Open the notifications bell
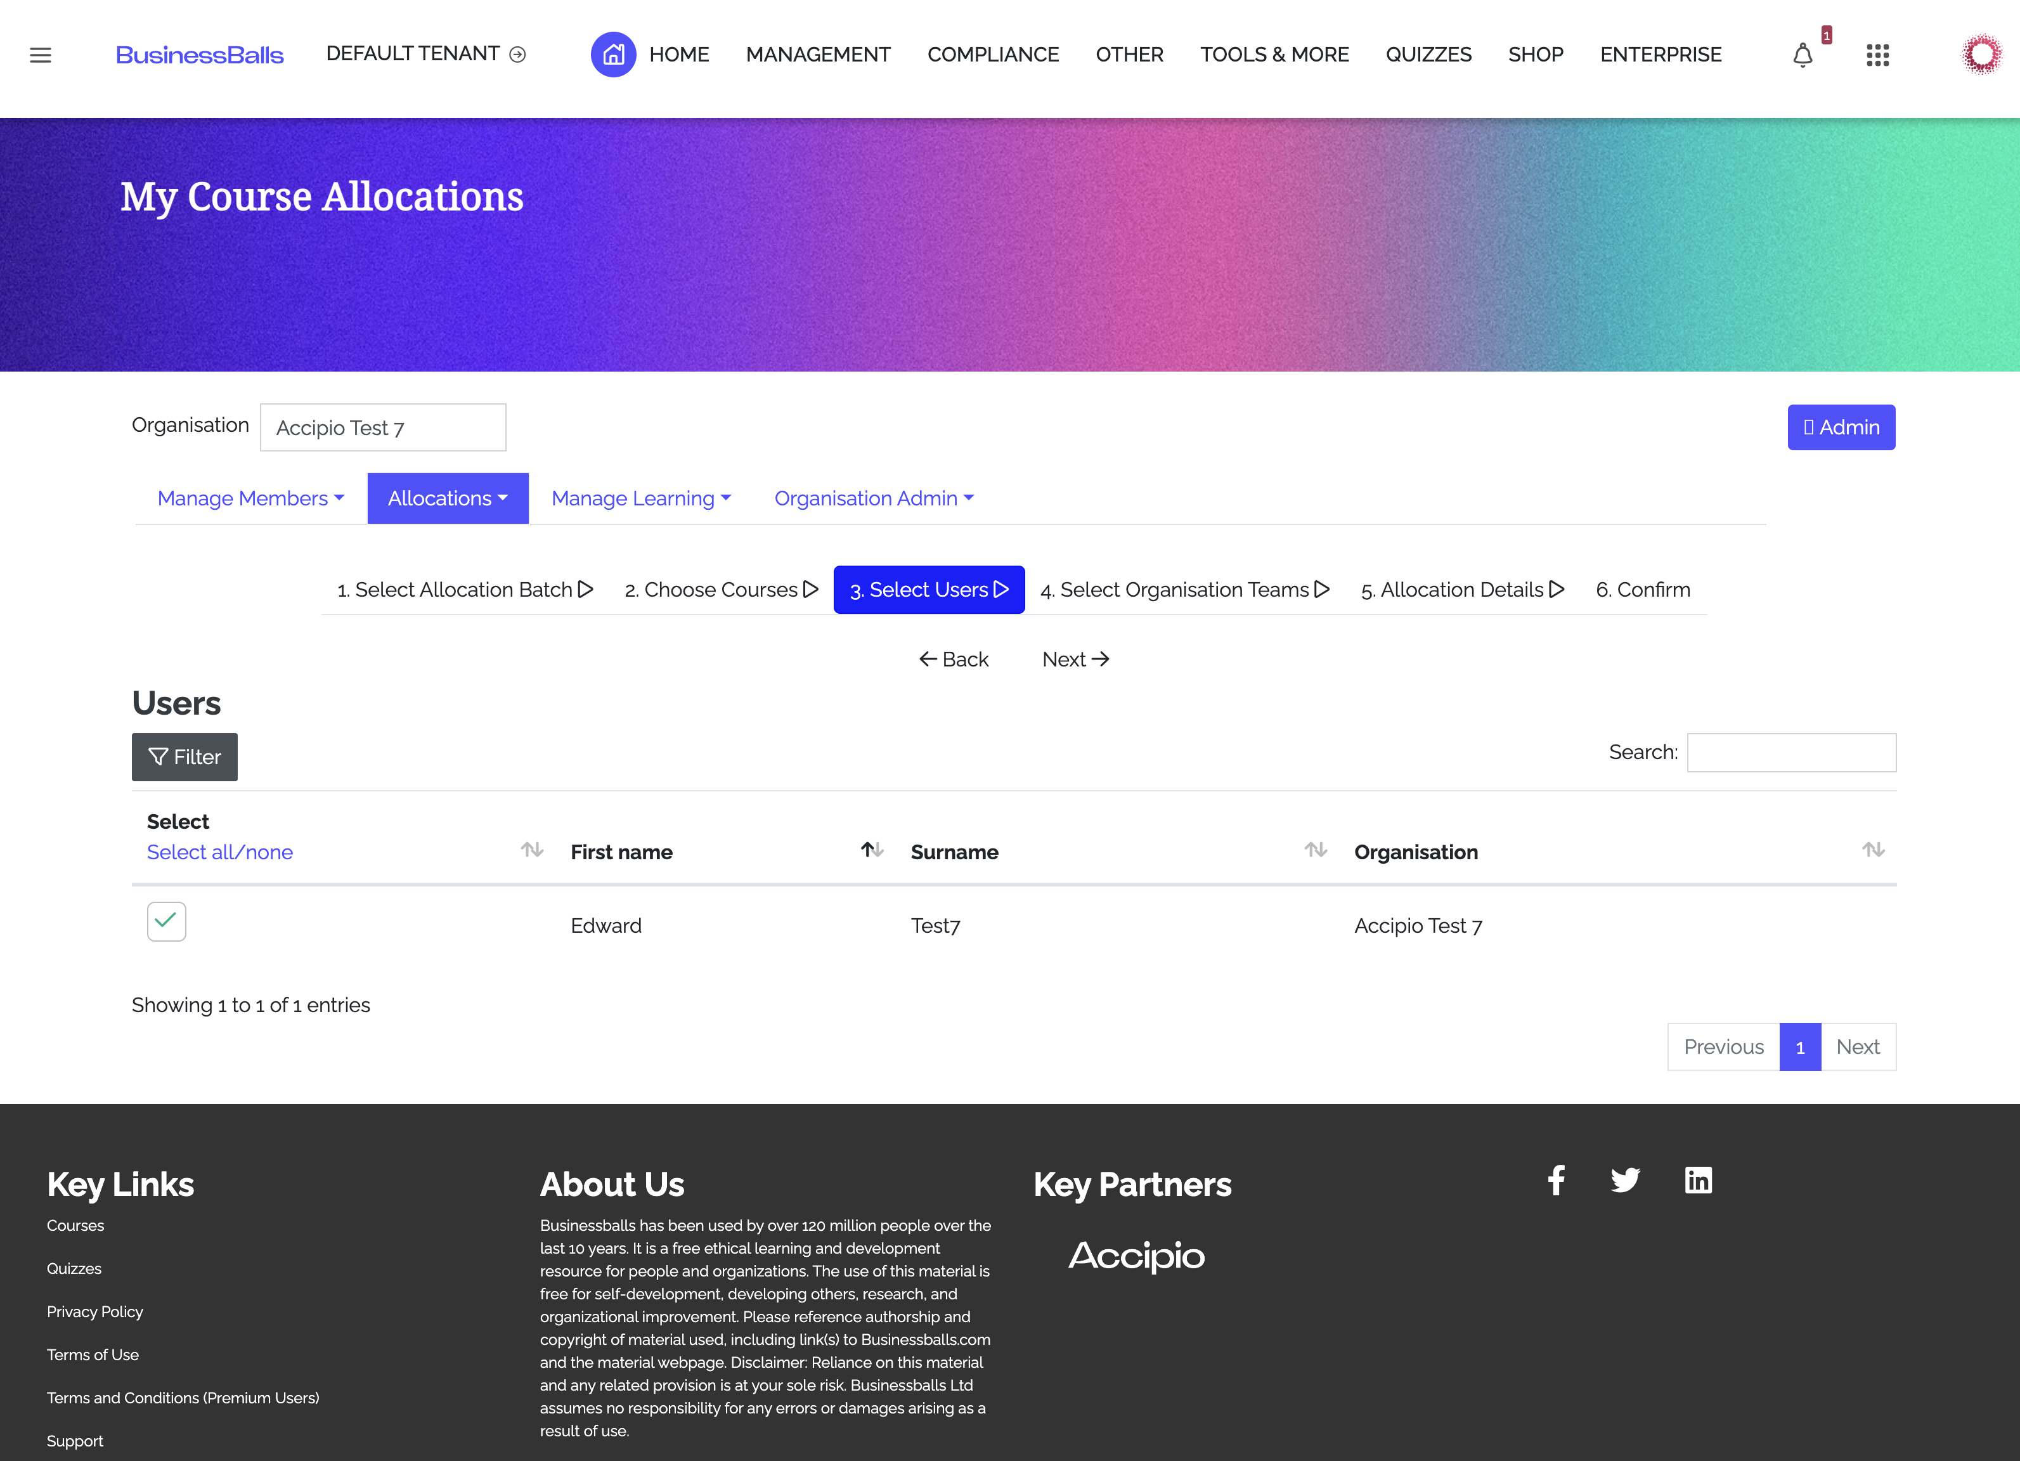The image size is (2020, 1461). click(1802, 55)
